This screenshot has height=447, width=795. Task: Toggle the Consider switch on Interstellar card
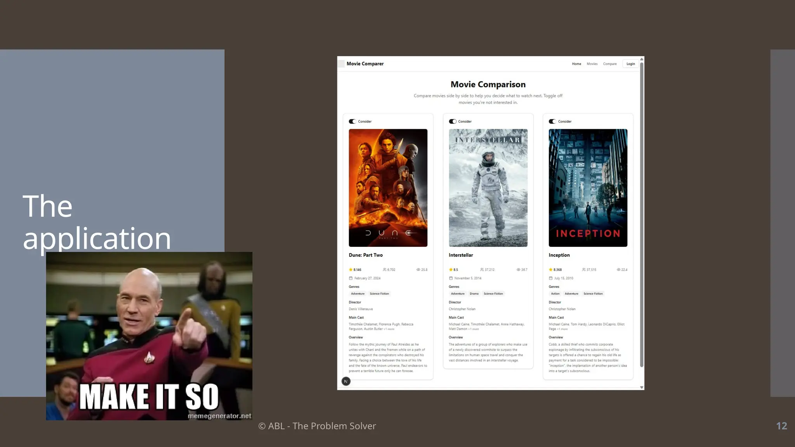[x=453, y=121]
